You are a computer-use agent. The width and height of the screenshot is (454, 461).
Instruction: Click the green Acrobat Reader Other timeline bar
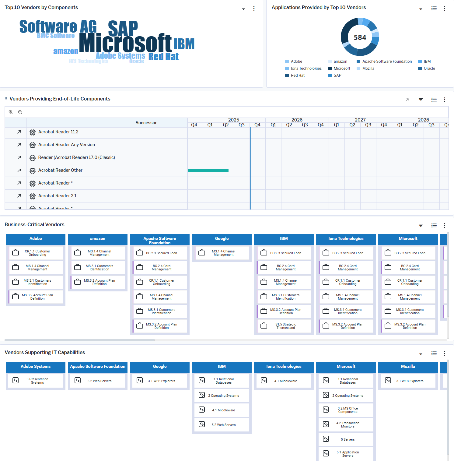click(208, 170)
